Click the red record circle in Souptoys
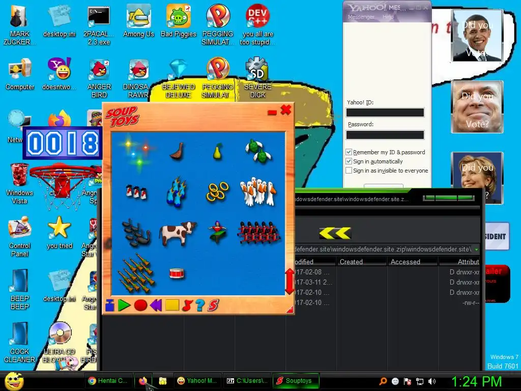This screenshot has height=391, width=521. click(x=140, y=305)
